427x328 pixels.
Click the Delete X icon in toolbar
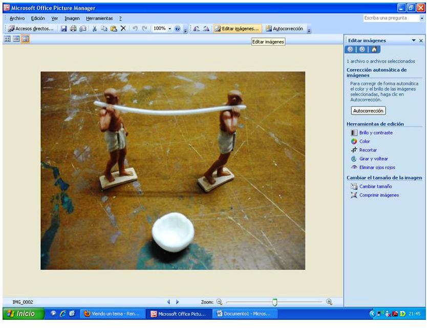[x=123, y=29]
